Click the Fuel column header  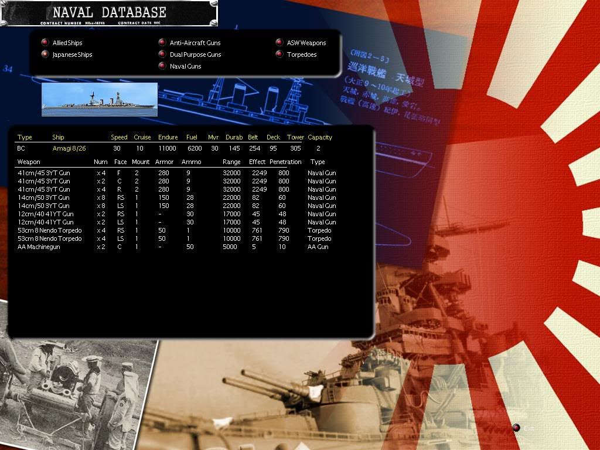point(192,137)
